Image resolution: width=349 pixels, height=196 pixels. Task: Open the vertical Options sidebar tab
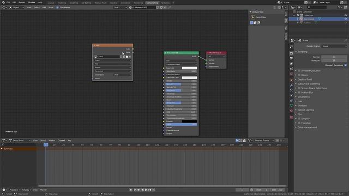click(x=286, y=36)
